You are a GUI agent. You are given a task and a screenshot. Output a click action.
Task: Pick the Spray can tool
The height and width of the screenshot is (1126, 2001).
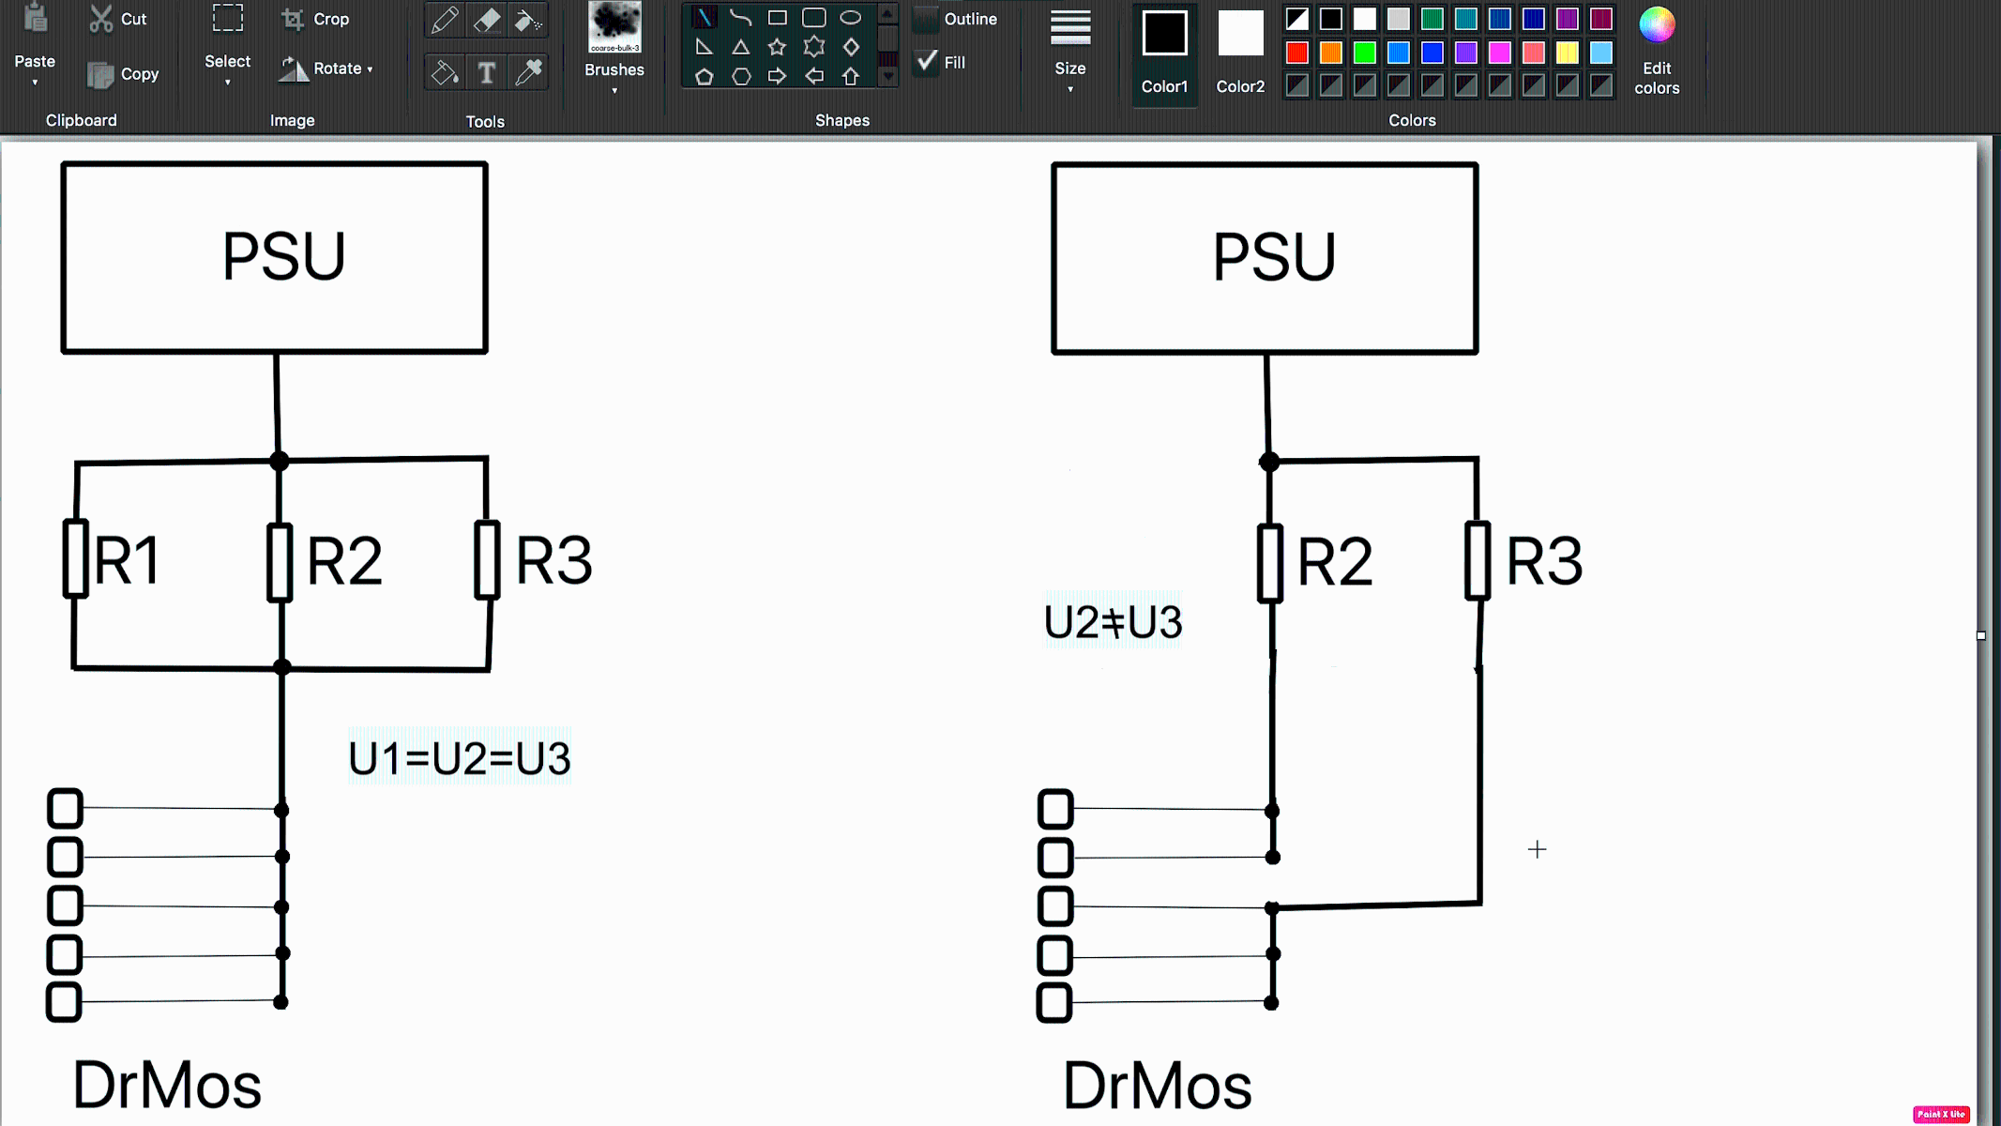coord(528,20)
